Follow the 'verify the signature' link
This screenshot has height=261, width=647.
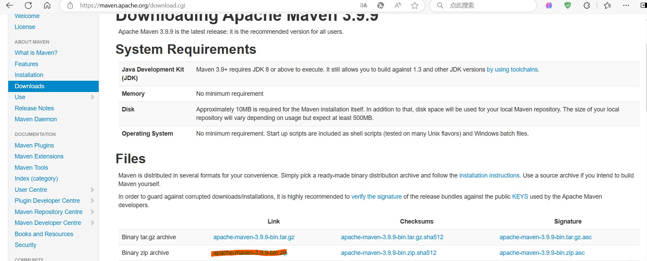376,197
